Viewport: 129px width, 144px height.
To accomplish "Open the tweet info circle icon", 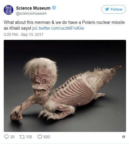I will pyautogui.click(x=124, y=137).
